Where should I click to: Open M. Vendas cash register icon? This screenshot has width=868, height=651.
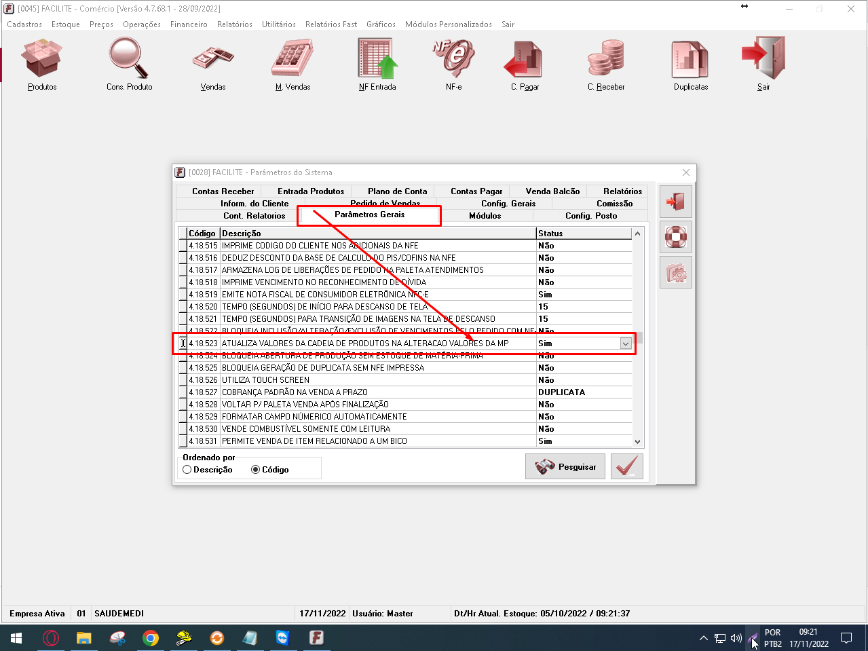click(x=293, y=58)
